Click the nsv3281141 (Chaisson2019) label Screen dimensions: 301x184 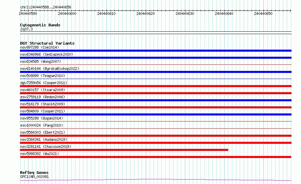point(46,147)
